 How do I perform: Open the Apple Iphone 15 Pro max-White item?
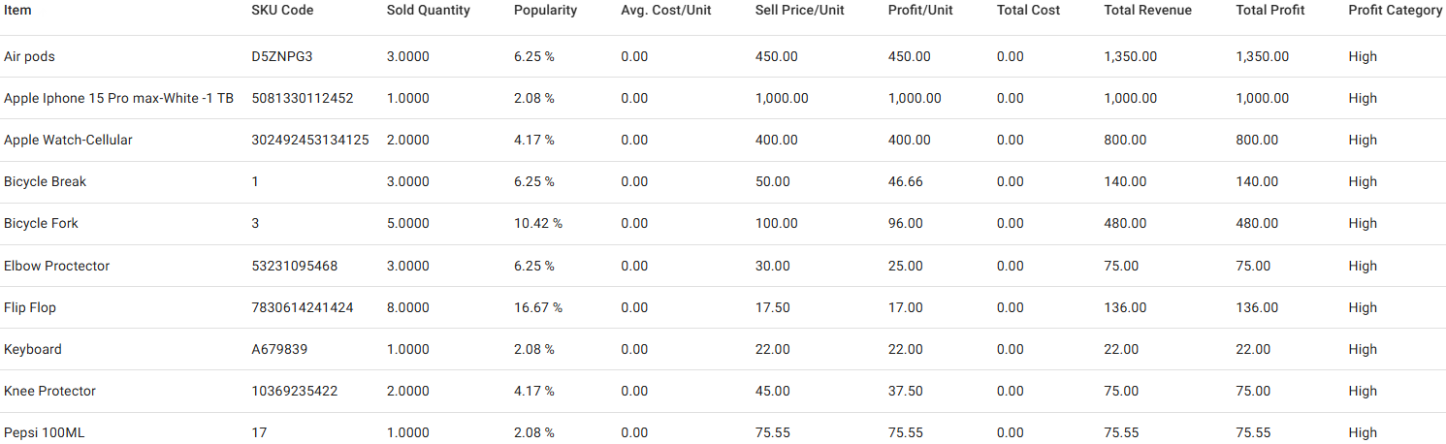pyautogui.click(x=118, y=98)
